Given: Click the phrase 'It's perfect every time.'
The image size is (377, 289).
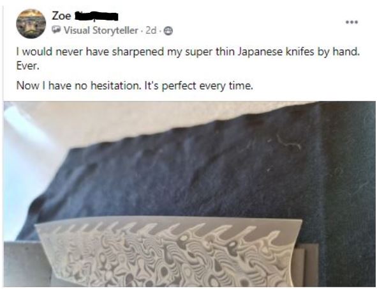Looking at the screenshot, I should (198, 86).
